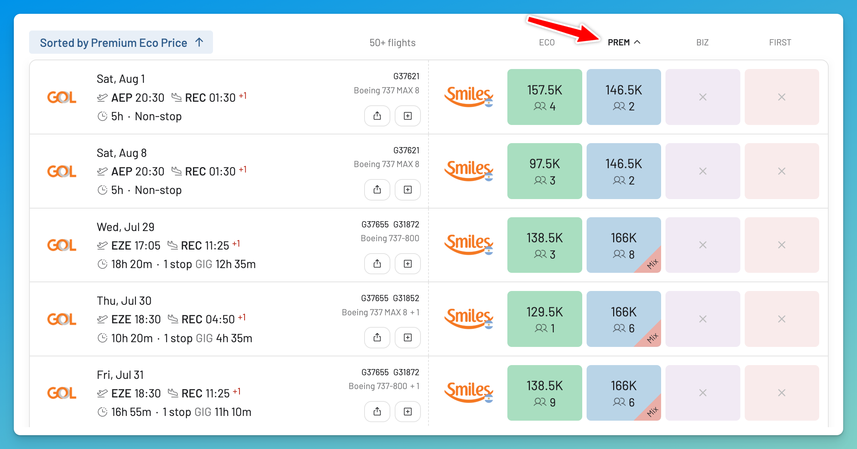Select 157.5K economy fare on Aug 1
The height and width of the screenshot is (449, 857).
point(544,97)
